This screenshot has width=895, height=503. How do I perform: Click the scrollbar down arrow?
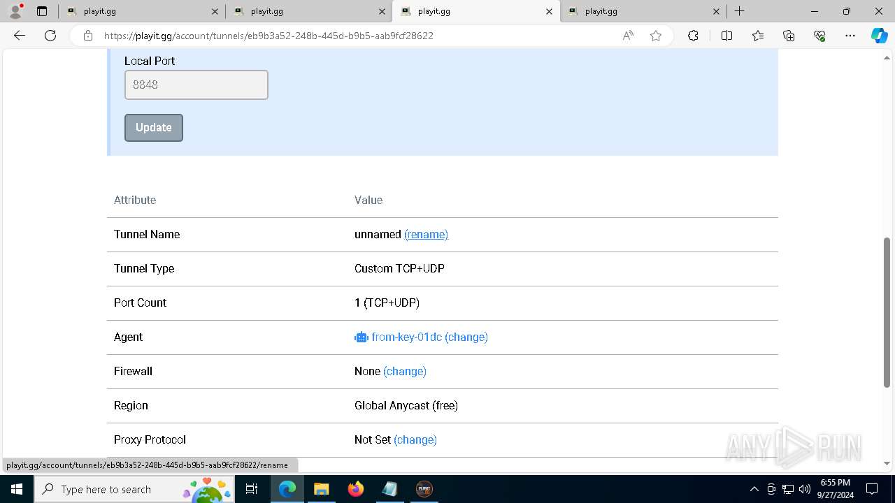pos(887,463)
